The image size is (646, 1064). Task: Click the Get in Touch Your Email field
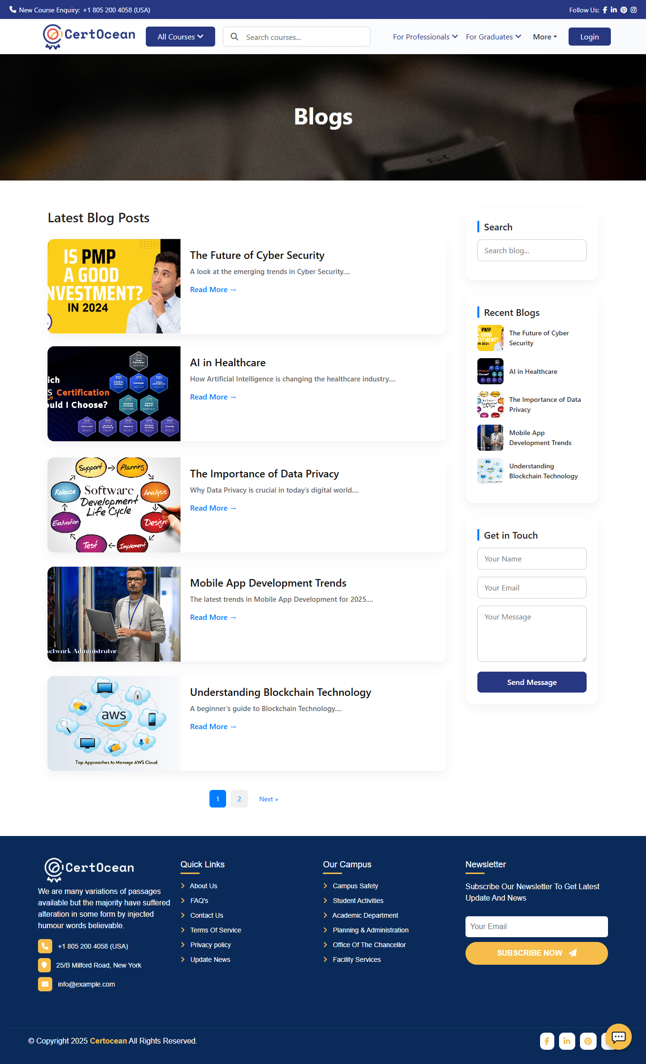tap(532, 588)
